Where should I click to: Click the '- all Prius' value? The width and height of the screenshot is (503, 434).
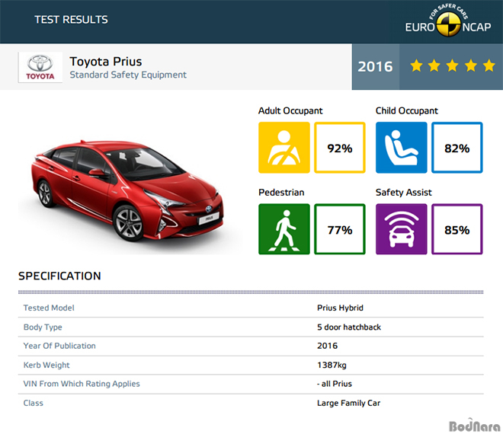[335, 384]
